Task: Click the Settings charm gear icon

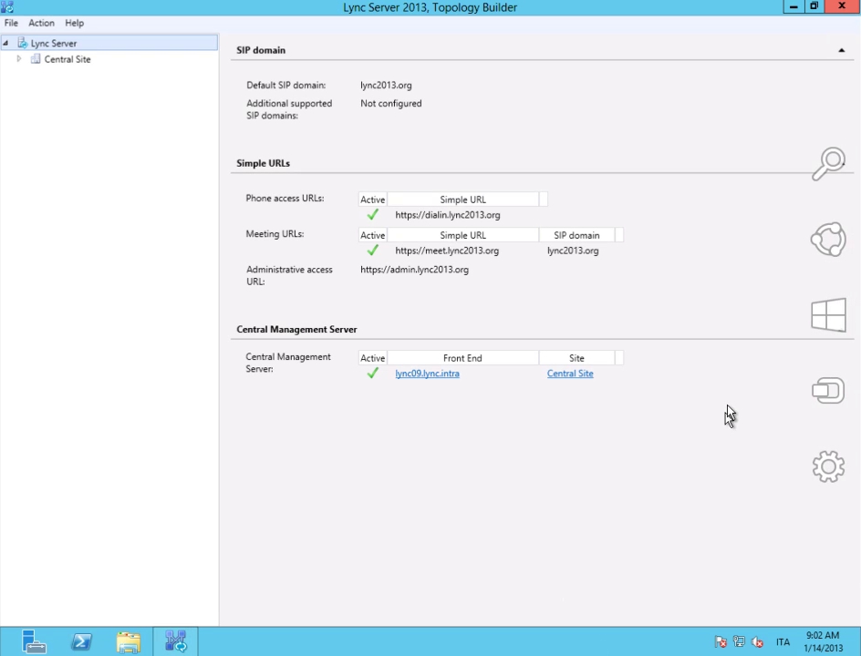Action: point(828,466)
